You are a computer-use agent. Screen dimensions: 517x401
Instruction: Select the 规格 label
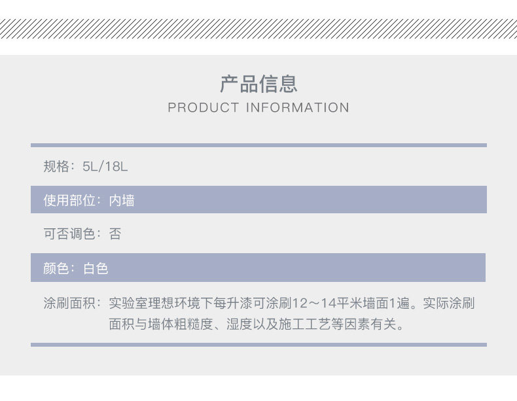click(56, 166)
